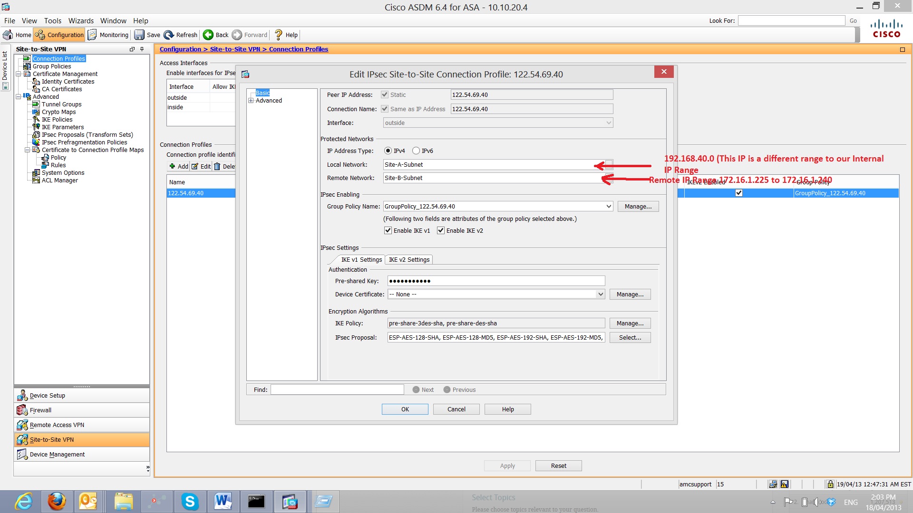Click OK in the dialog
The image size is (913, 513).
[x=405, y=409]
